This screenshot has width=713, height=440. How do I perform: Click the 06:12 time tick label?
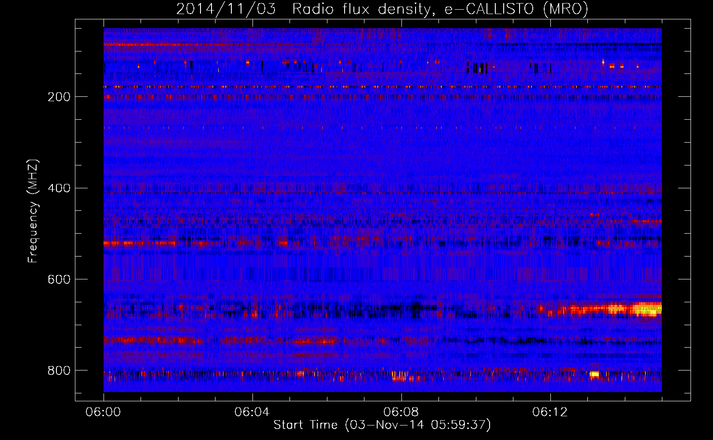coord(550,412)
